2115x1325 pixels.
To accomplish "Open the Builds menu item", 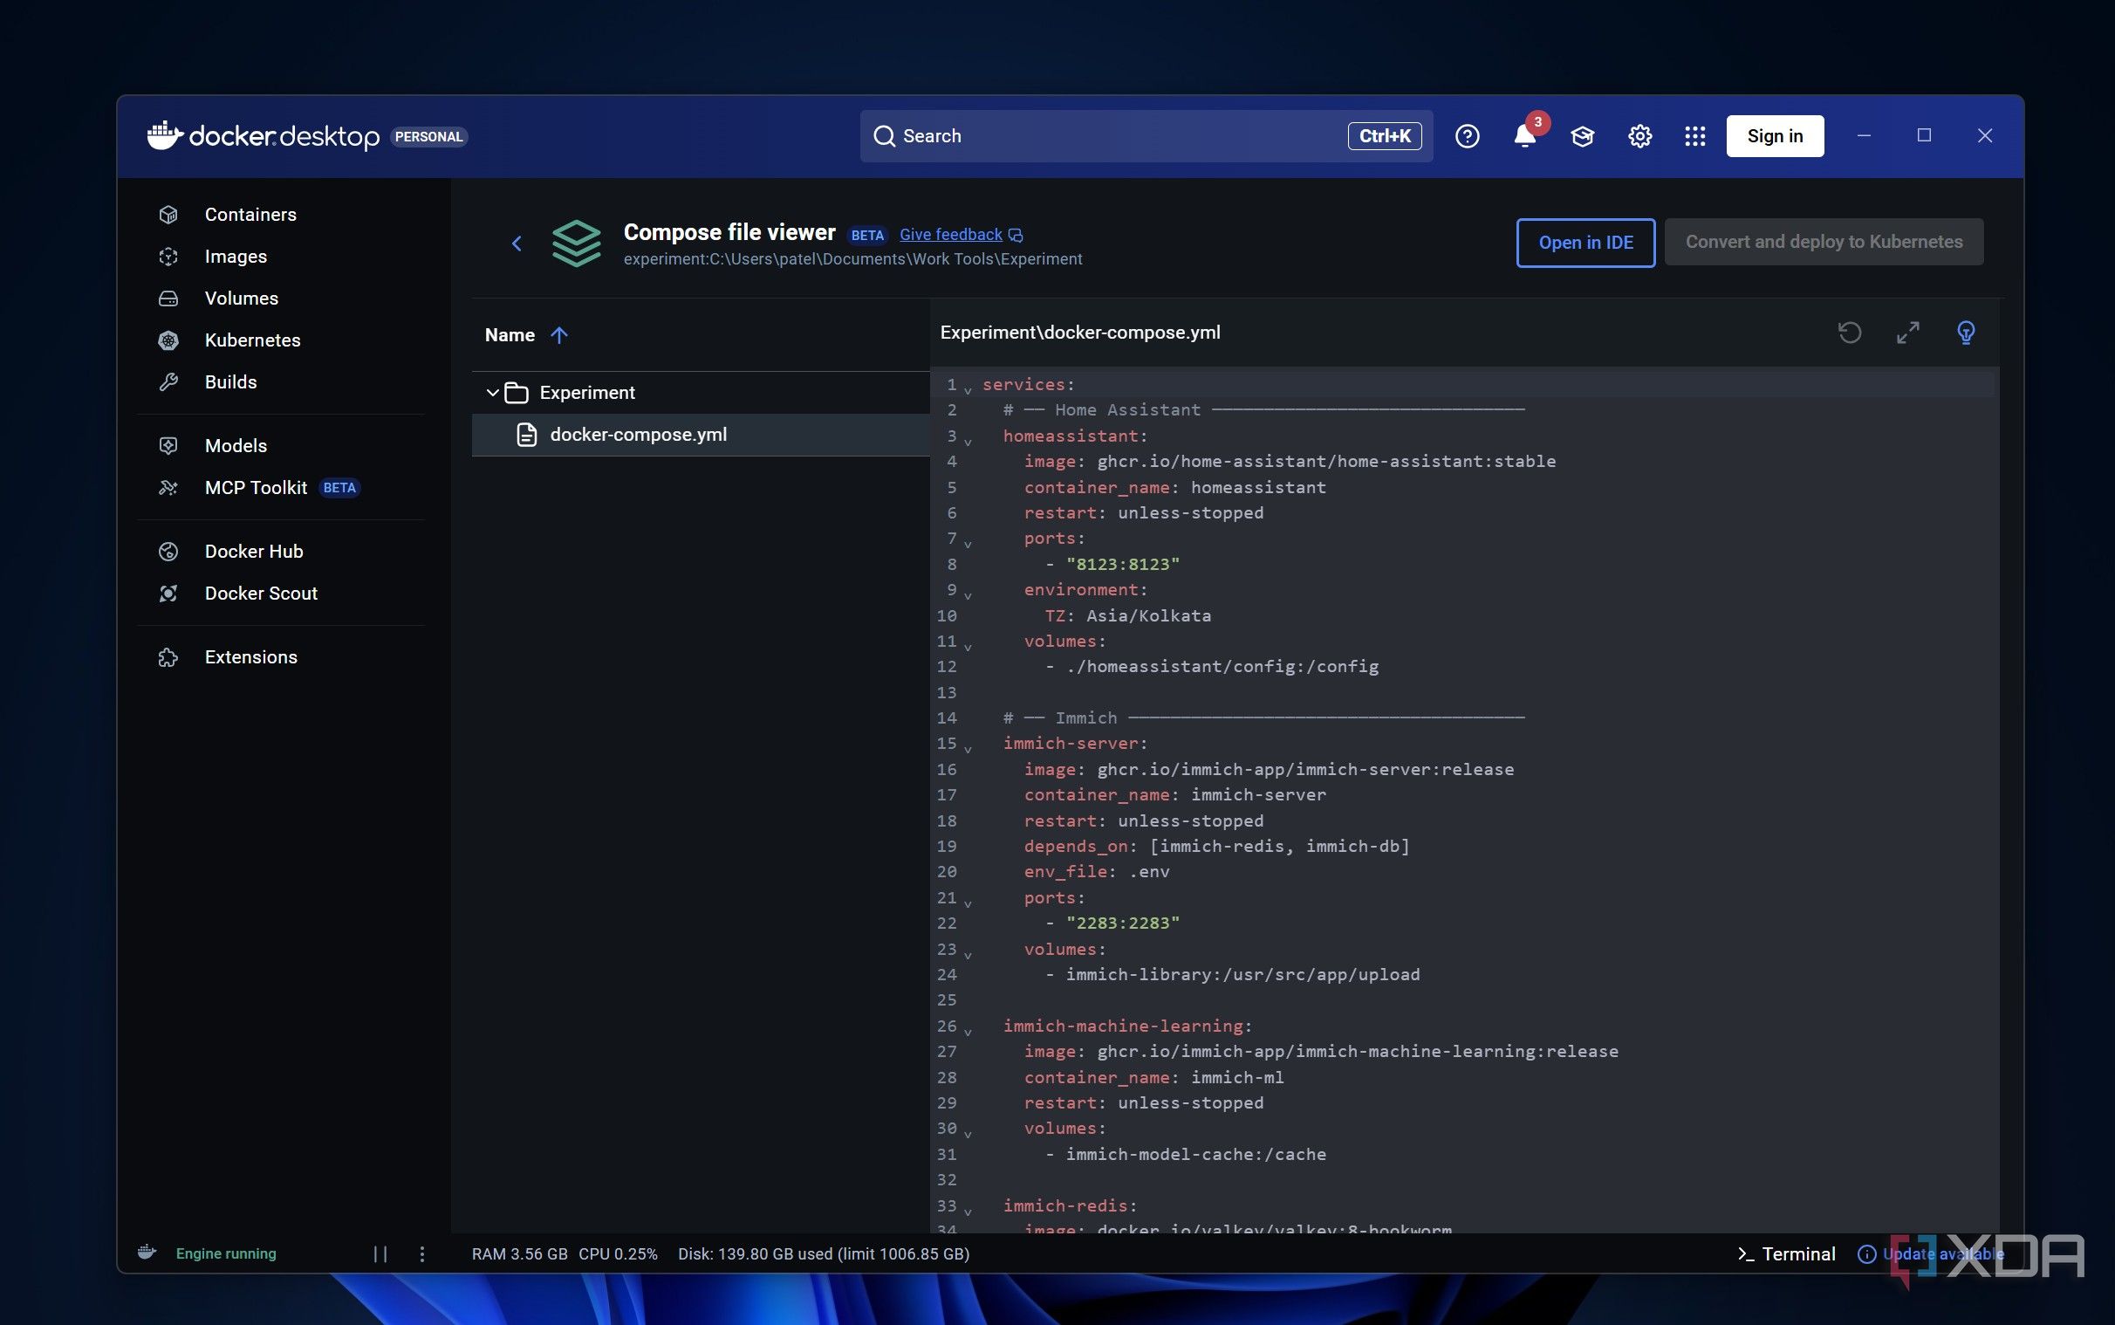I will click(280, 382).
